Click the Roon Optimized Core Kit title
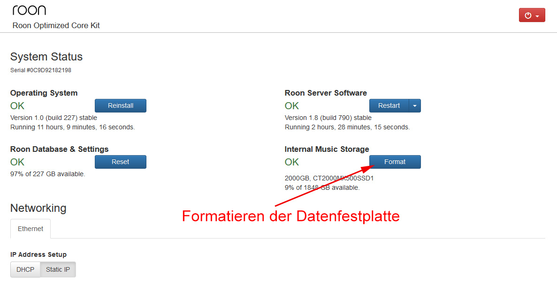 (x=56, y=25)
